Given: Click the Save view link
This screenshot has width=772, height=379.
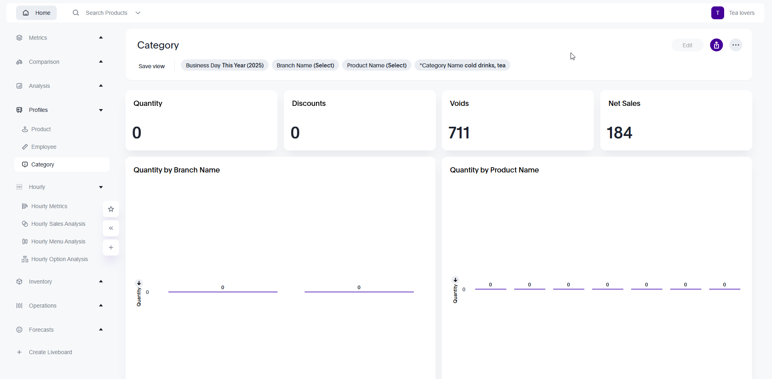Looking at the screenshot, I should point(151,66).
